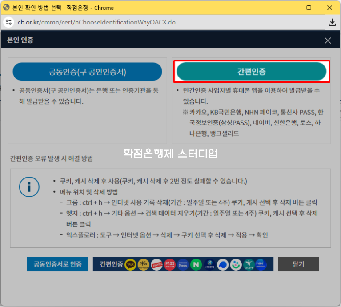Maximize the Chrome window
This screenshot has width=341, height=307.
[309, 8]
